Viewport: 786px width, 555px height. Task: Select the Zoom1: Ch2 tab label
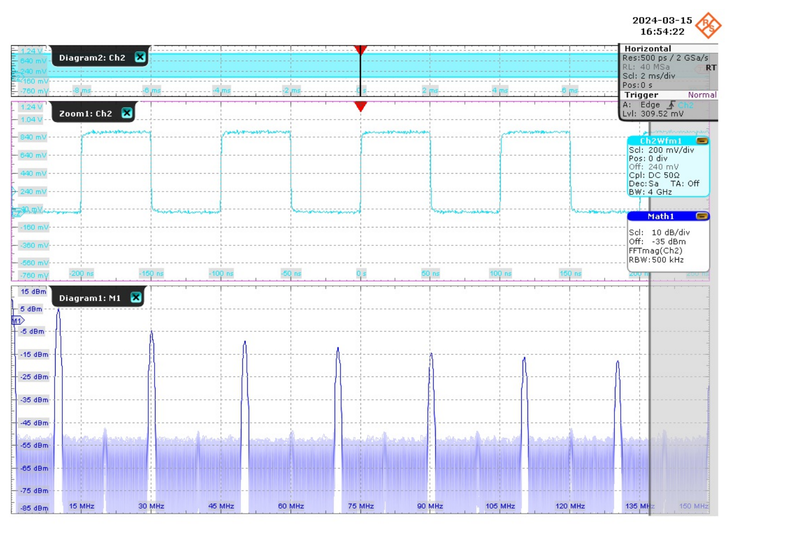tap(86, 114)
